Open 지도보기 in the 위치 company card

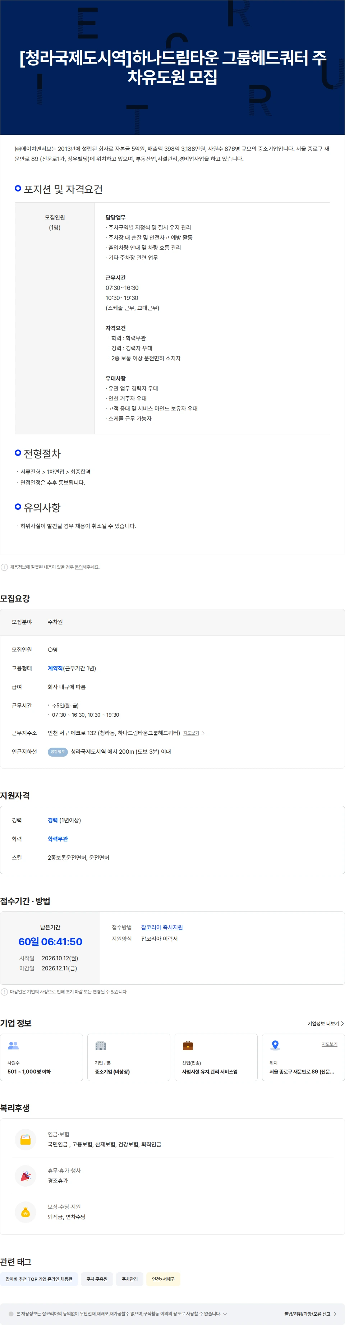(329, 1044)
